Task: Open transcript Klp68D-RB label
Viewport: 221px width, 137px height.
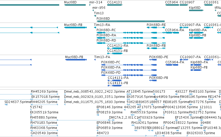Action: (x=197, y=35)
